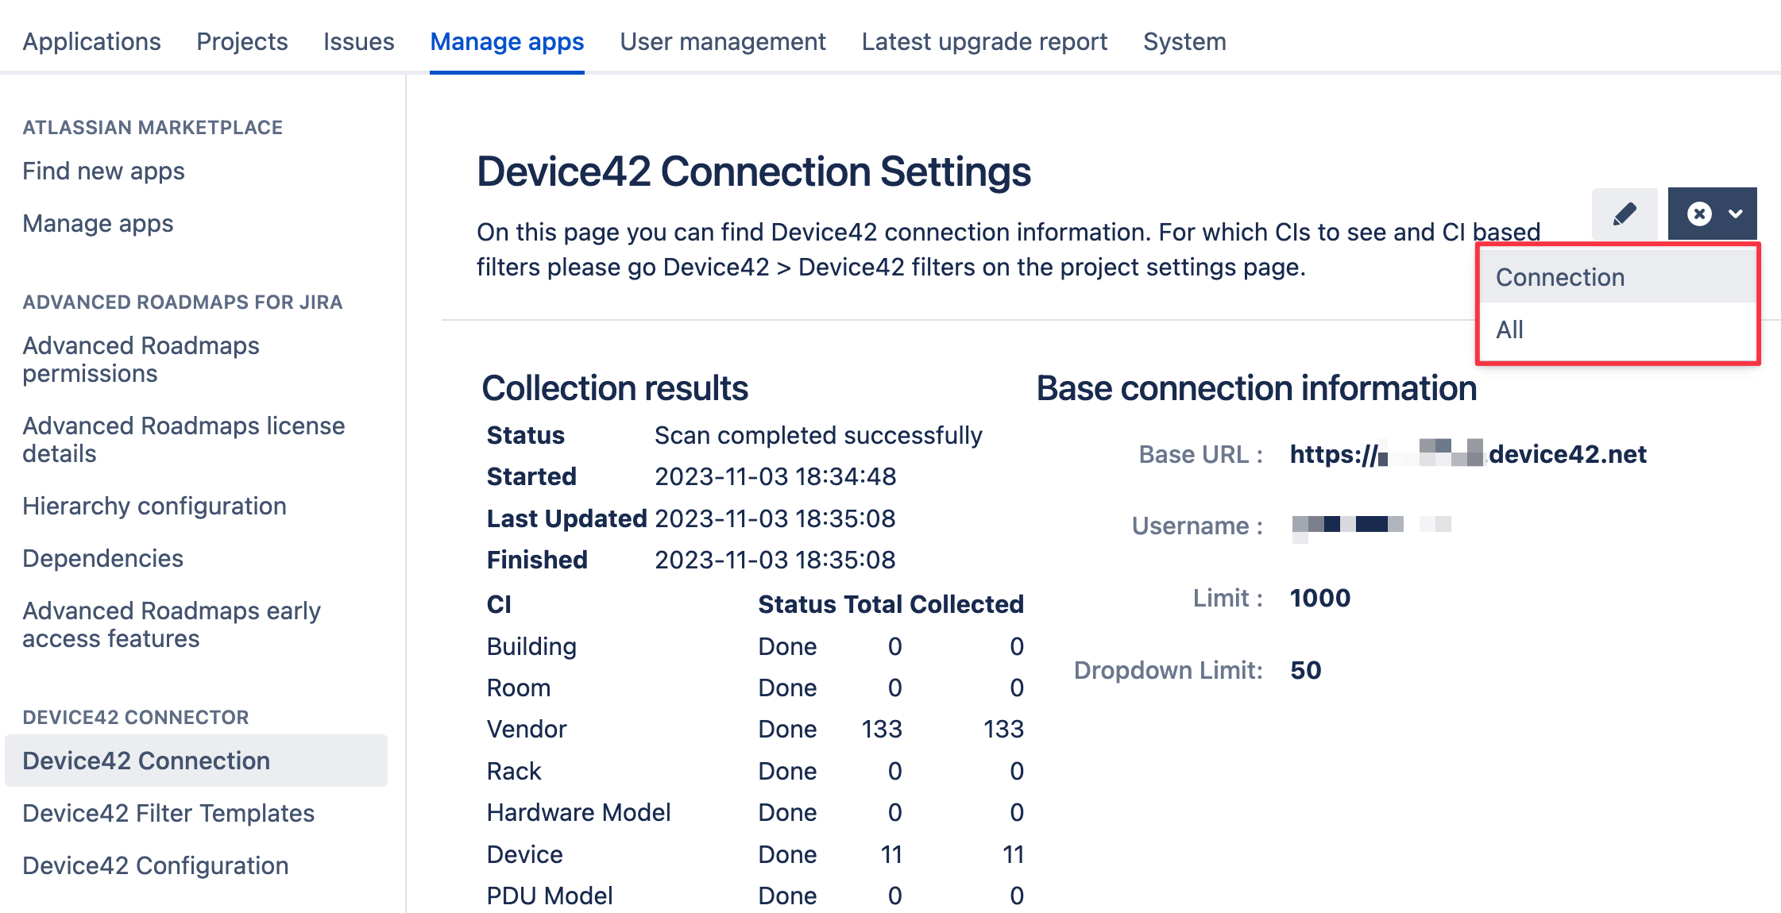Go to Device42 Configuration
The width and height of the screenshot is (1781, 913).
[156, 865]
